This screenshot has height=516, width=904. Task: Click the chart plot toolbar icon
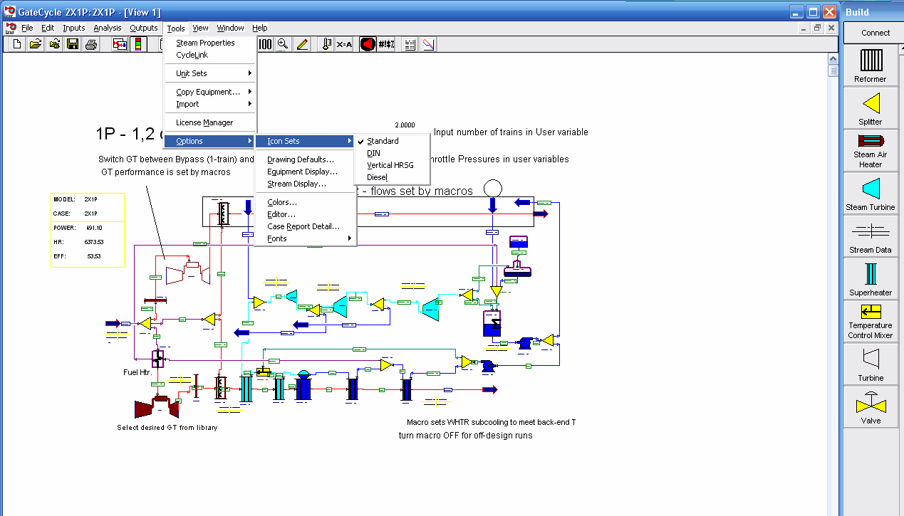pyautogui.click(x=428, y=44)
